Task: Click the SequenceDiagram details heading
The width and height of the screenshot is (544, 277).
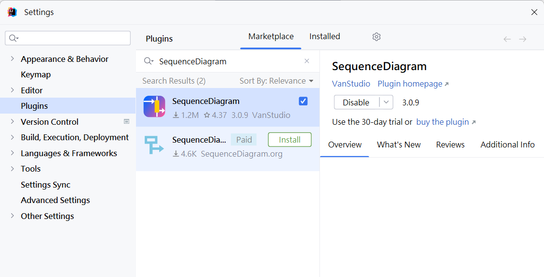Action: pos(379,66)
